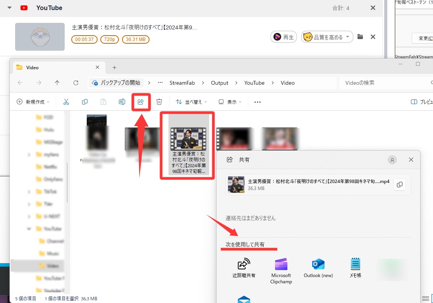Viewport: 433px width, 303px height.
Task: Go forward in File Explorer
Action: point(39,83)
